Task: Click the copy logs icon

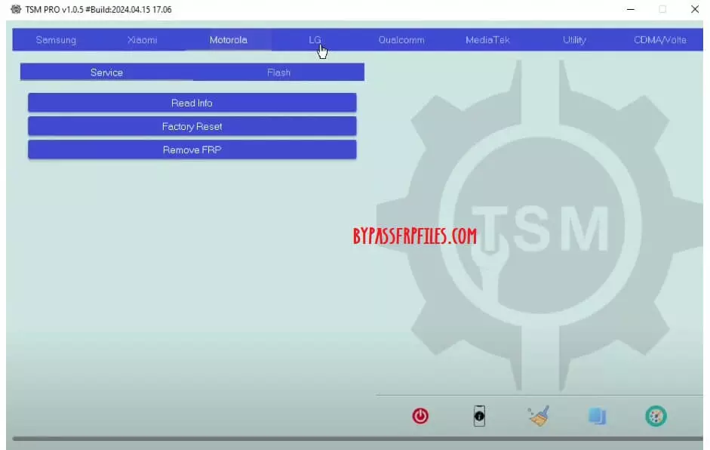Action: 597,415
